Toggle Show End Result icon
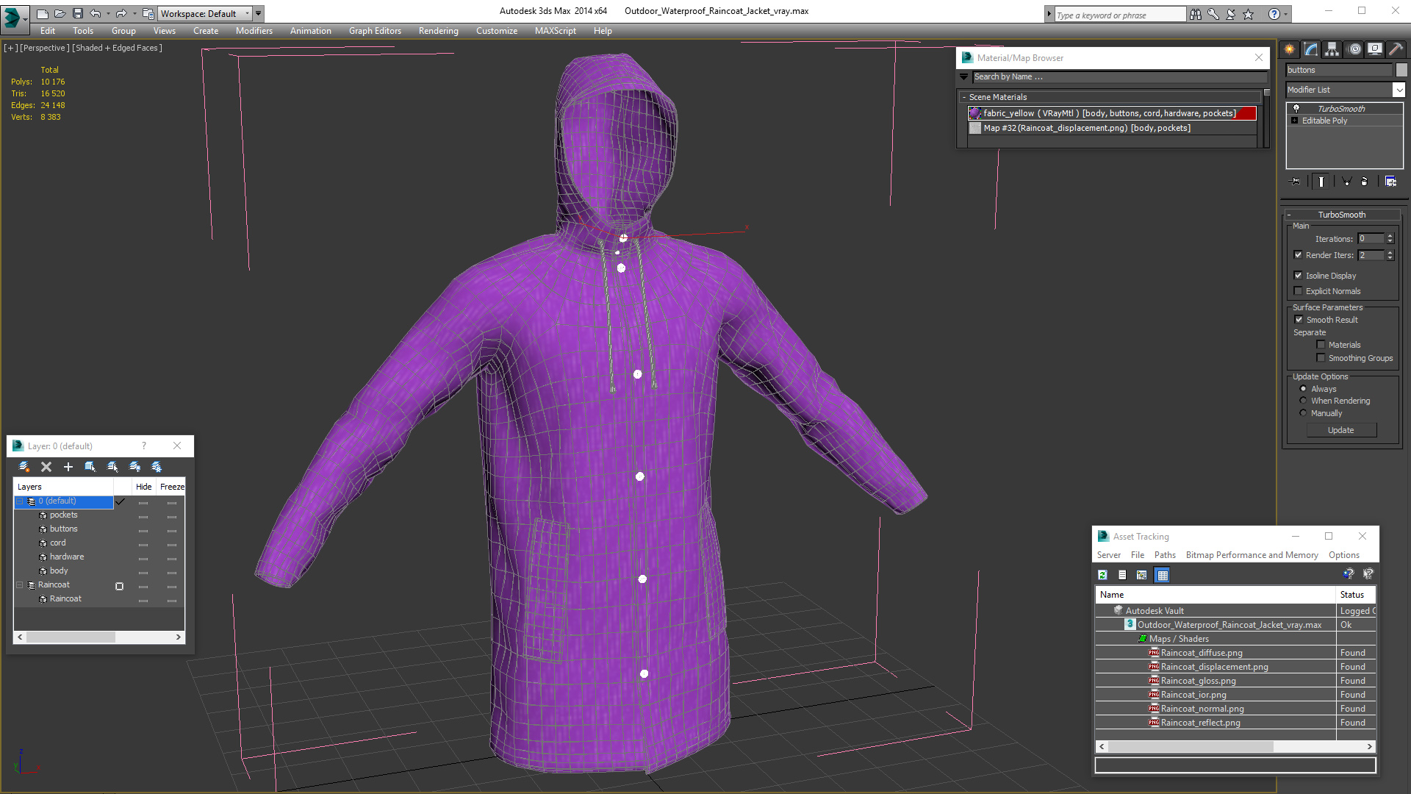This screenshot has width=1411, height=794. tap(1321, 181)
